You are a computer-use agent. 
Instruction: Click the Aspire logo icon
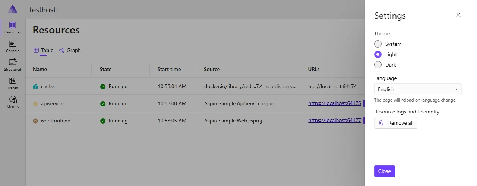[x=13, y=9]
